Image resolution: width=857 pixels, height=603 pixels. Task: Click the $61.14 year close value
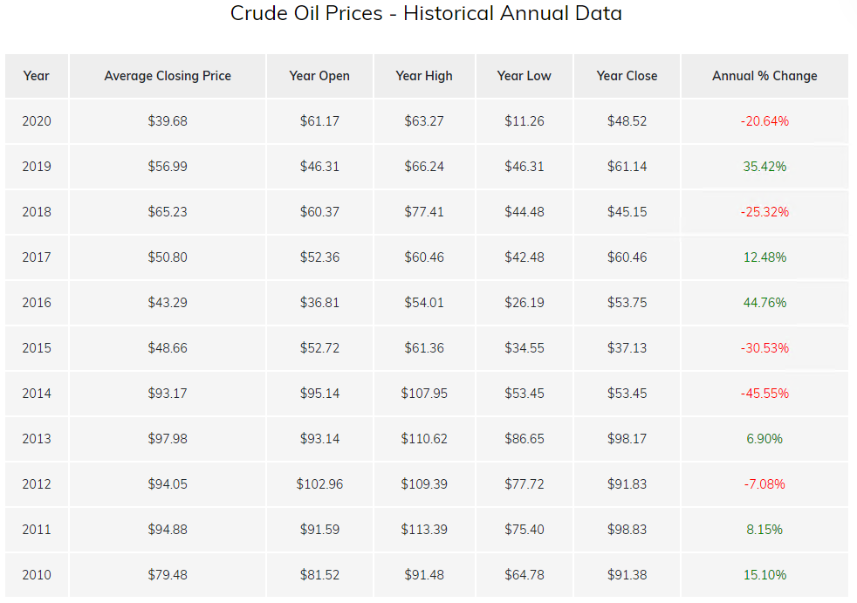pos(627,167)
